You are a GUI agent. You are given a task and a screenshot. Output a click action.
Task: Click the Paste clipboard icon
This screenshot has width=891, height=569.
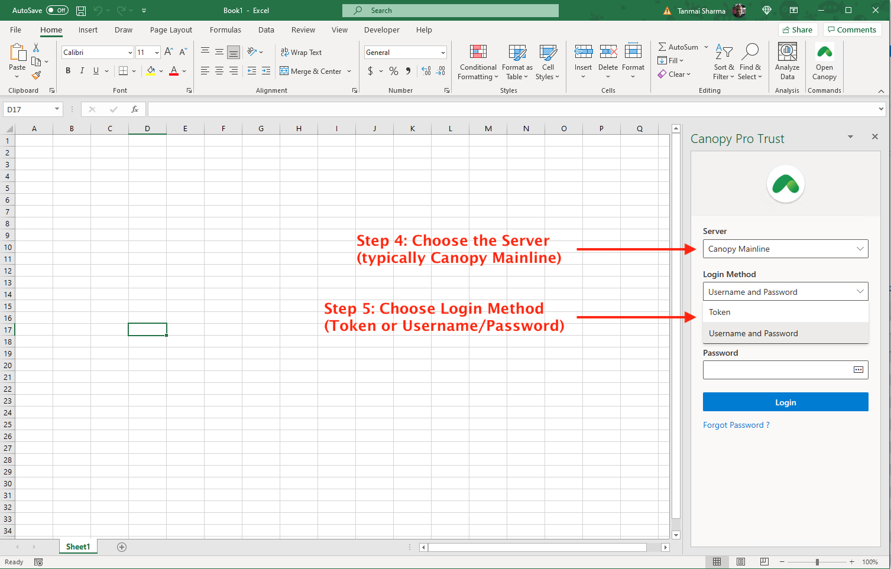(x=17, y=52)
